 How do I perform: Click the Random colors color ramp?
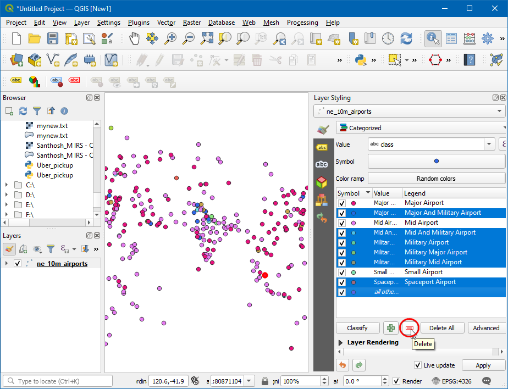(x=435, y=179)
